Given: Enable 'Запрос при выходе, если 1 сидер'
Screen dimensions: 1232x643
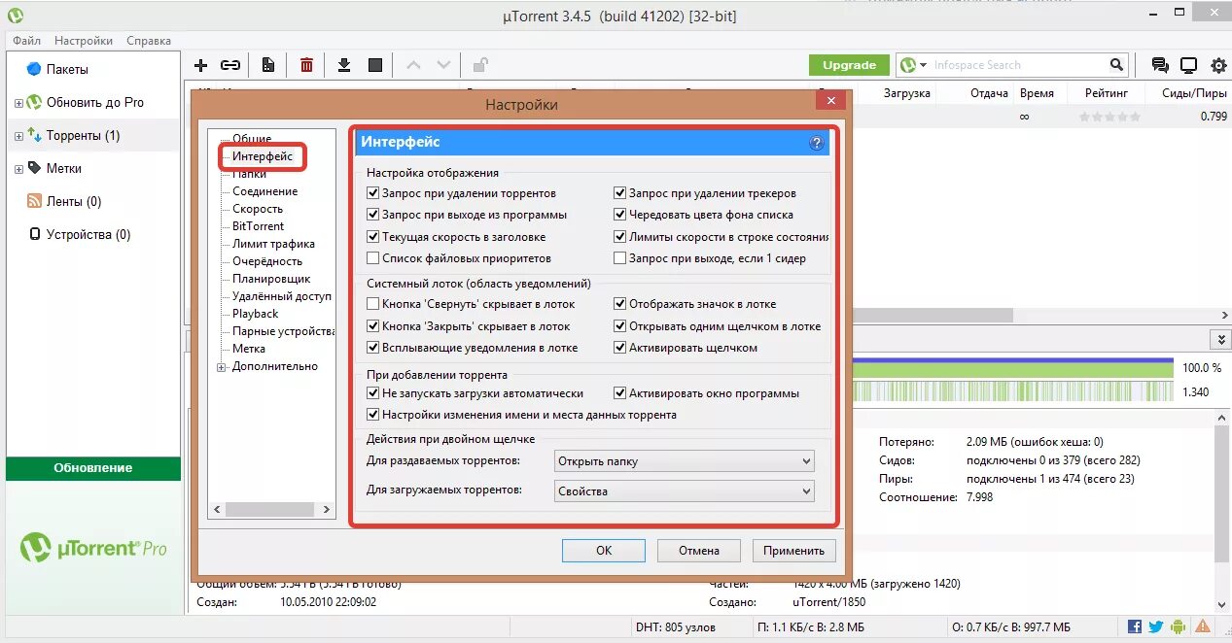Looking at the screenshot, I should click(x=620, y=258).
